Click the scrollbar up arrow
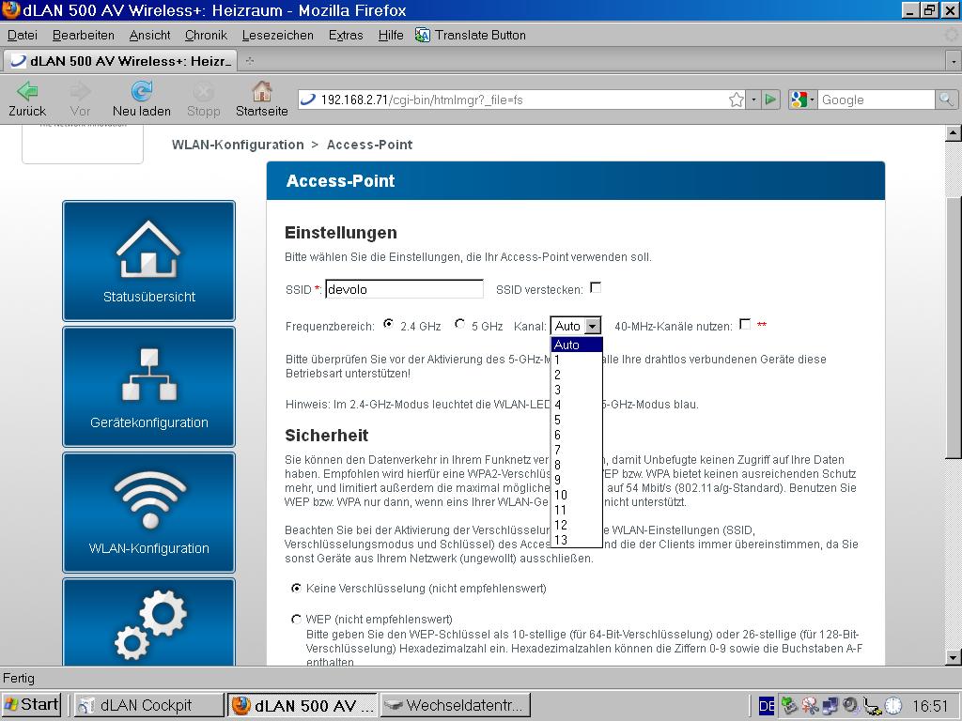The width and height of the screenshot is (962, 721). (x=953, y=133)
